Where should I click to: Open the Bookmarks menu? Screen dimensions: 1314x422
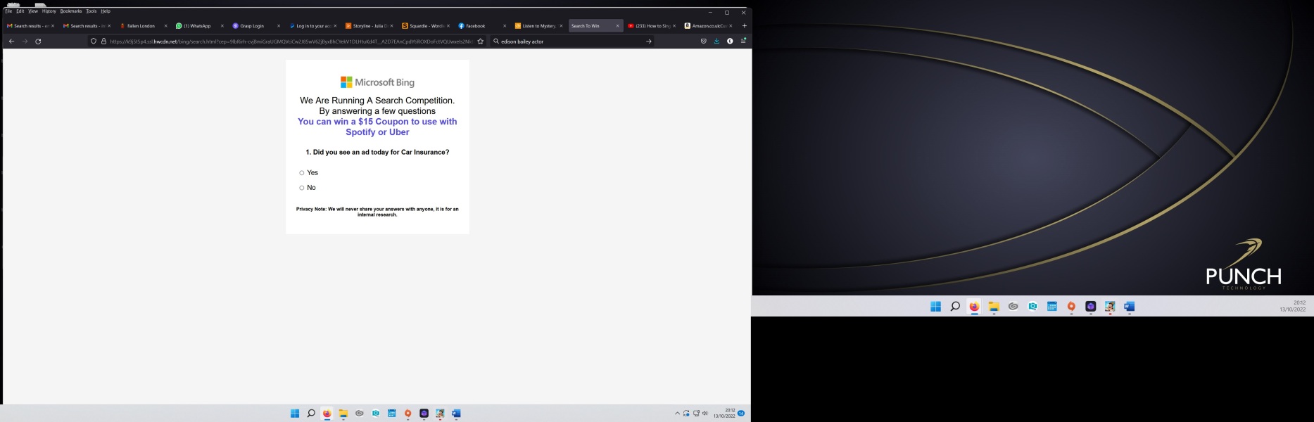pyautogui.click(x=71, y=11)
